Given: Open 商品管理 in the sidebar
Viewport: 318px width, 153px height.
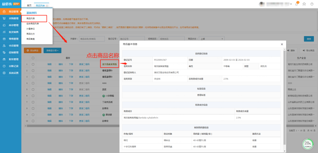Looking at the screenshot, I should [11, 12].
